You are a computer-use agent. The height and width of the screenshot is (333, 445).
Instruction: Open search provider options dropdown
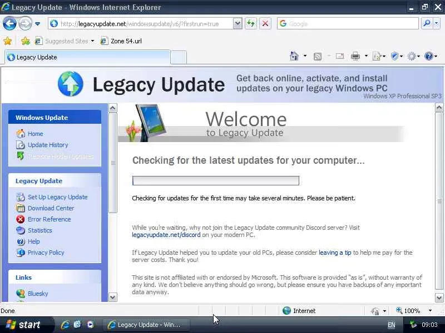(437, 23)
